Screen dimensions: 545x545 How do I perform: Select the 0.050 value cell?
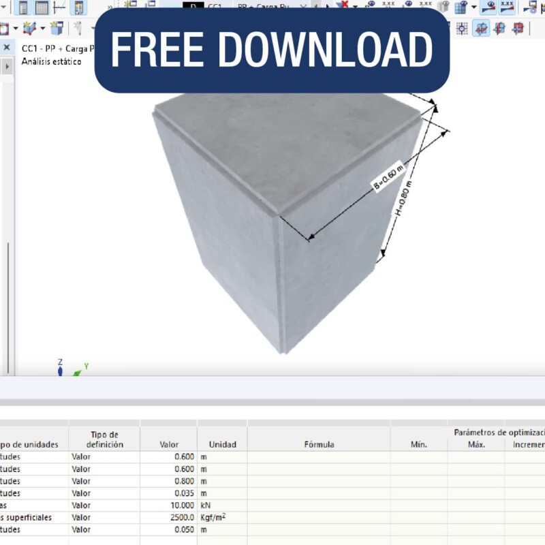168,530
